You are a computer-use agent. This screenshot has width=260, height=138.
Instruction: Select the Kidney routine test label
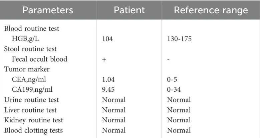[x=33, y=120]
